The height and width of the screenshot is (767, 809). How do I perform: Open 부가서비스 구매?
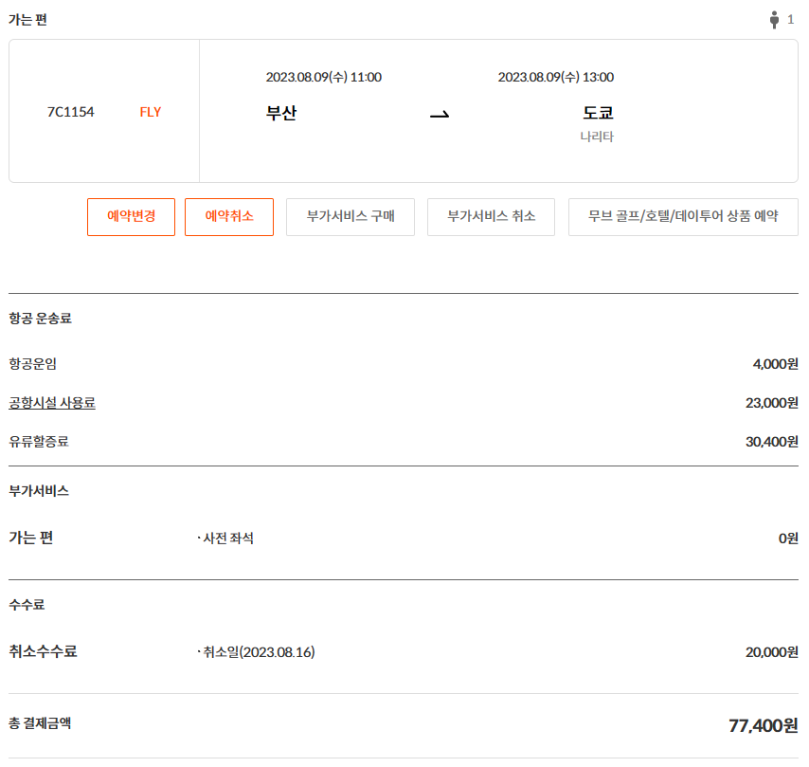[x=350, y=216]
